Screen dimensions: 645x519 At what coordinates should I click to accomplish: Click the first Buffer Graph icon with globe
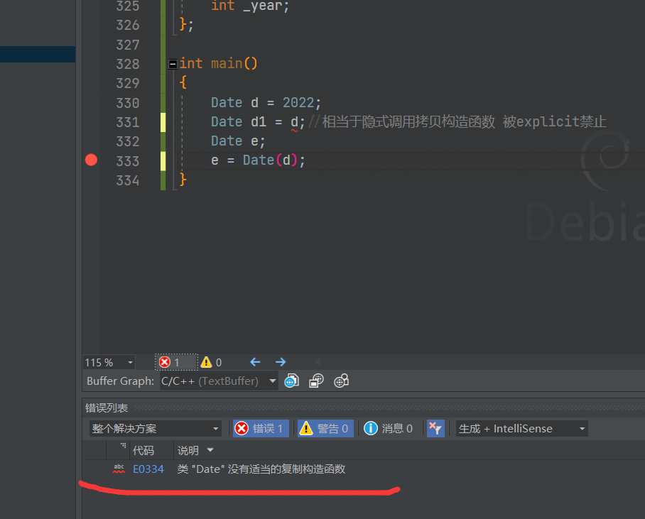click(x=292, y=381)
